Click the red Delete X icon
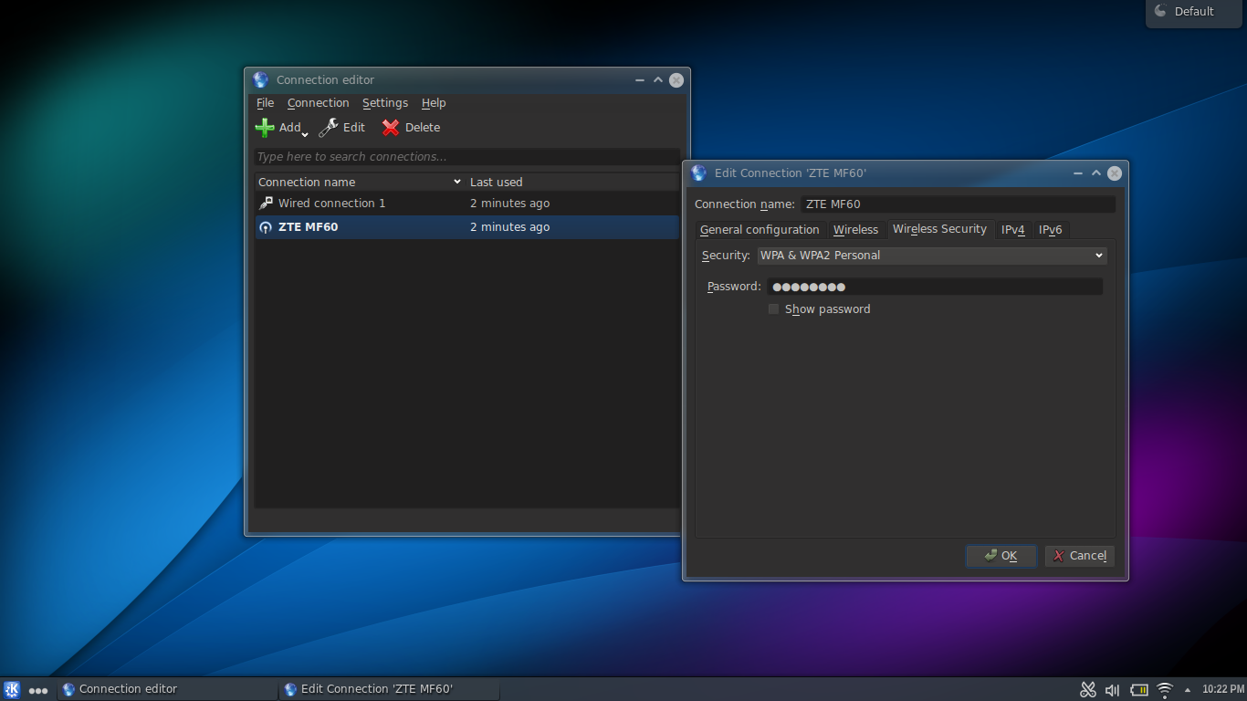Image resolution: width=1247 pixels, height=701 pixels. point(391,128)
